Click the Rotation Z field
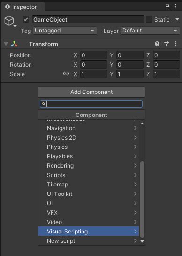This screenshot has height=256, width=182. tap(166, 65)
